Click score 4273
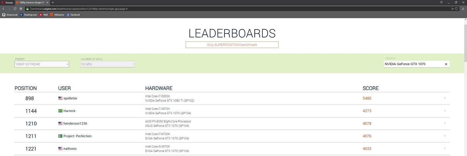The width and height of the screenshot is (467, 156). [x=367, y=111]
